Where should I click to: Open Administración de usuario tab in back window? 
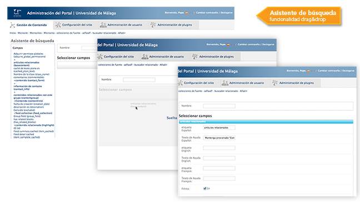[121, 25]
